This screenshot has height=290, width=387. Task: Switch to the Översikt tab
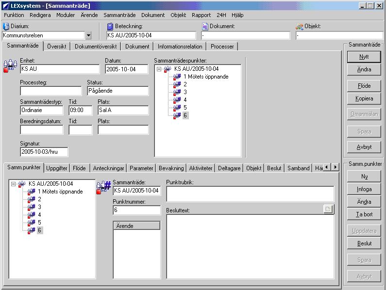(57, 47)
